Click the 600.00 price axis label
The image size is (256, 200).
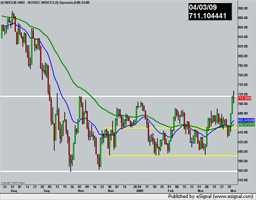tap(243, 151)
